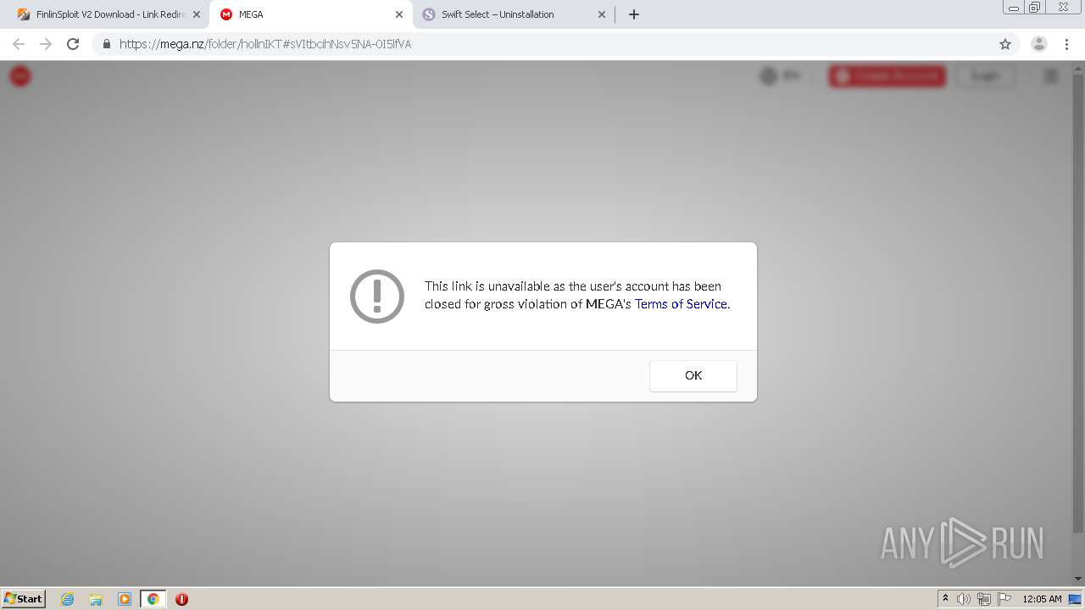Image resolution: width=1085 pixels, height=610 pixels.
Task: Click the MEGA logo on page
Action: click(x=20, y=76)
